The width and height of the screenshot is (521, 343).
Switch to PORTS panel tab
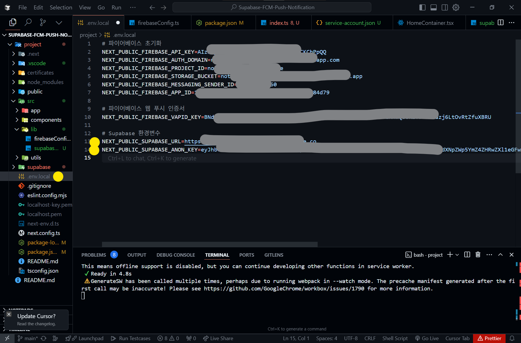click(247, 255)
